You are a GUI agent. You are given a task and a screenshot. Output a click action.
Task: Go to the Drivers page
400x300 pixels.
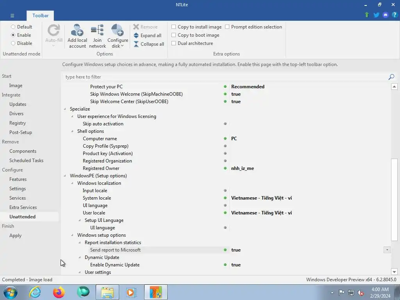click(16, 114)
